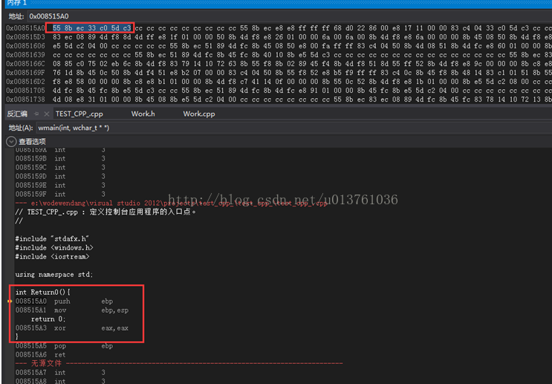Click the int 3 line at 0085159C
Viewport: 552px width, 384px height.
click(x=60, y=167)
